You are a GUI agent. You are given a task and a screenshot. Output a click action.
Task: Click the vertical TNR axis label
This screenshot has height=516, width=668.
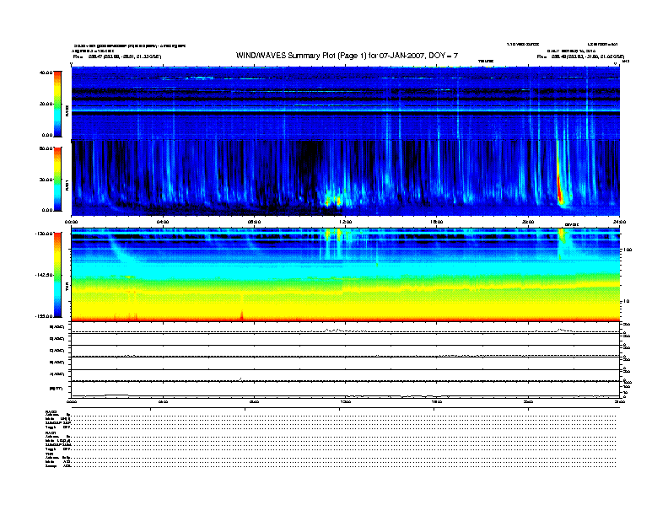pyautogui.click(x=67, y=288)
